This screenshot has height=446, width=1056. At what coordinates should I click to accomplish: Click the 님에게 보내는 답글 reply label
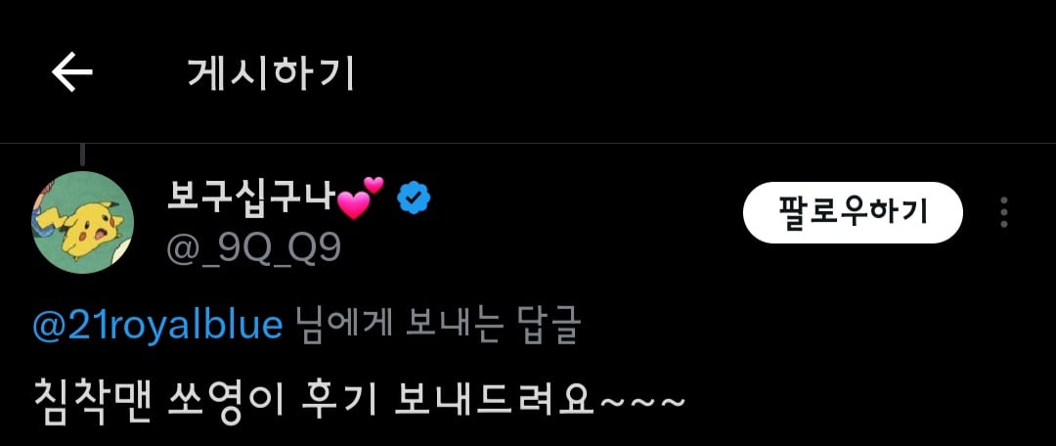438,327
